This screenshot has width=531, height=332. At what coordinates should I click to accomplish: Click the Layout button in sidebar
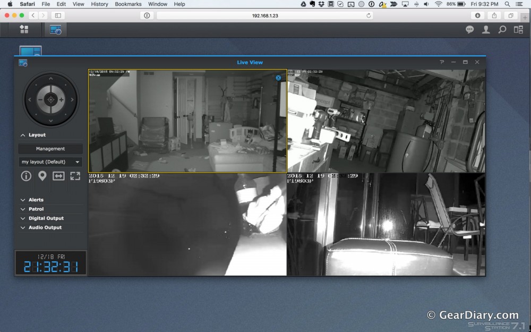(x=36, y=135)
